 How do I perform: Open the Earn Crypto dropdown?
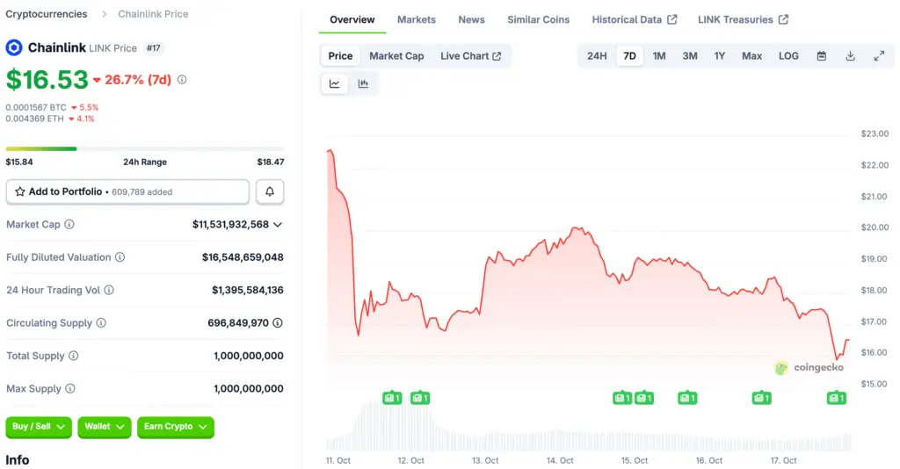click(175, 427)
